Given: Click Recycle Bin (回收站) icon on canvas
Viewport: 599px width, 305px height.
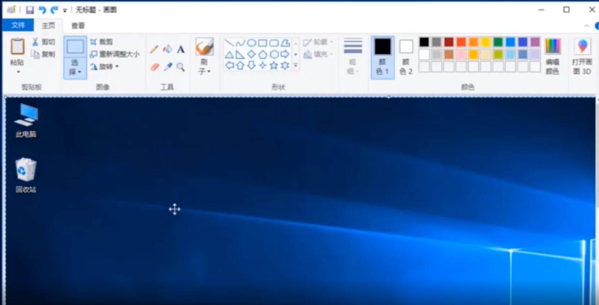Looking at the screenshot, I should pyautogui.click(x=26, y=175).
